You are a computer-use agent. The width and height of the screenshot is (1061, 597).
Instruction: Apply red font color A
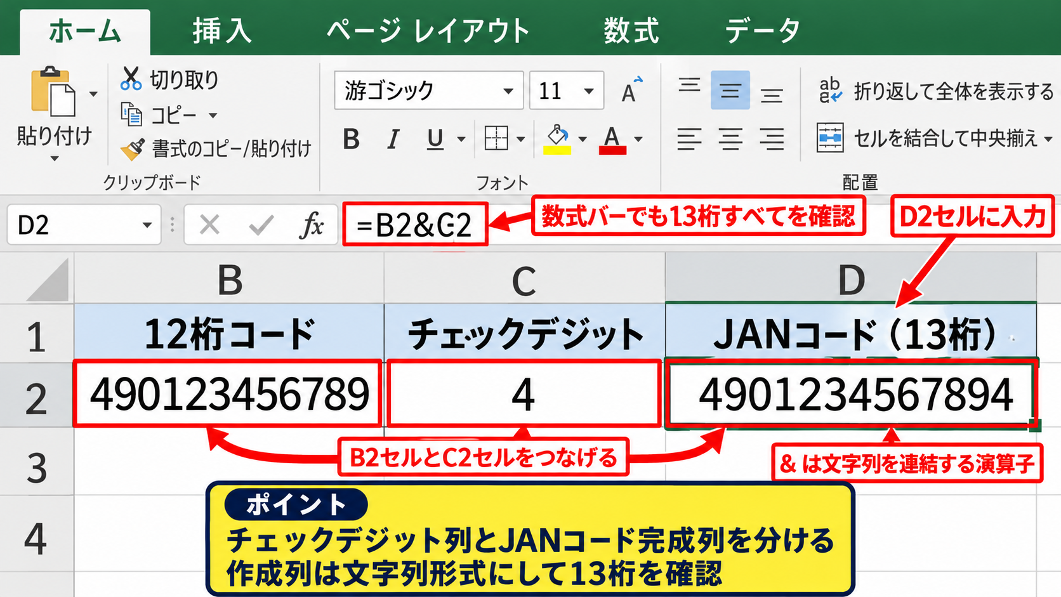click(x=612, y=140)
